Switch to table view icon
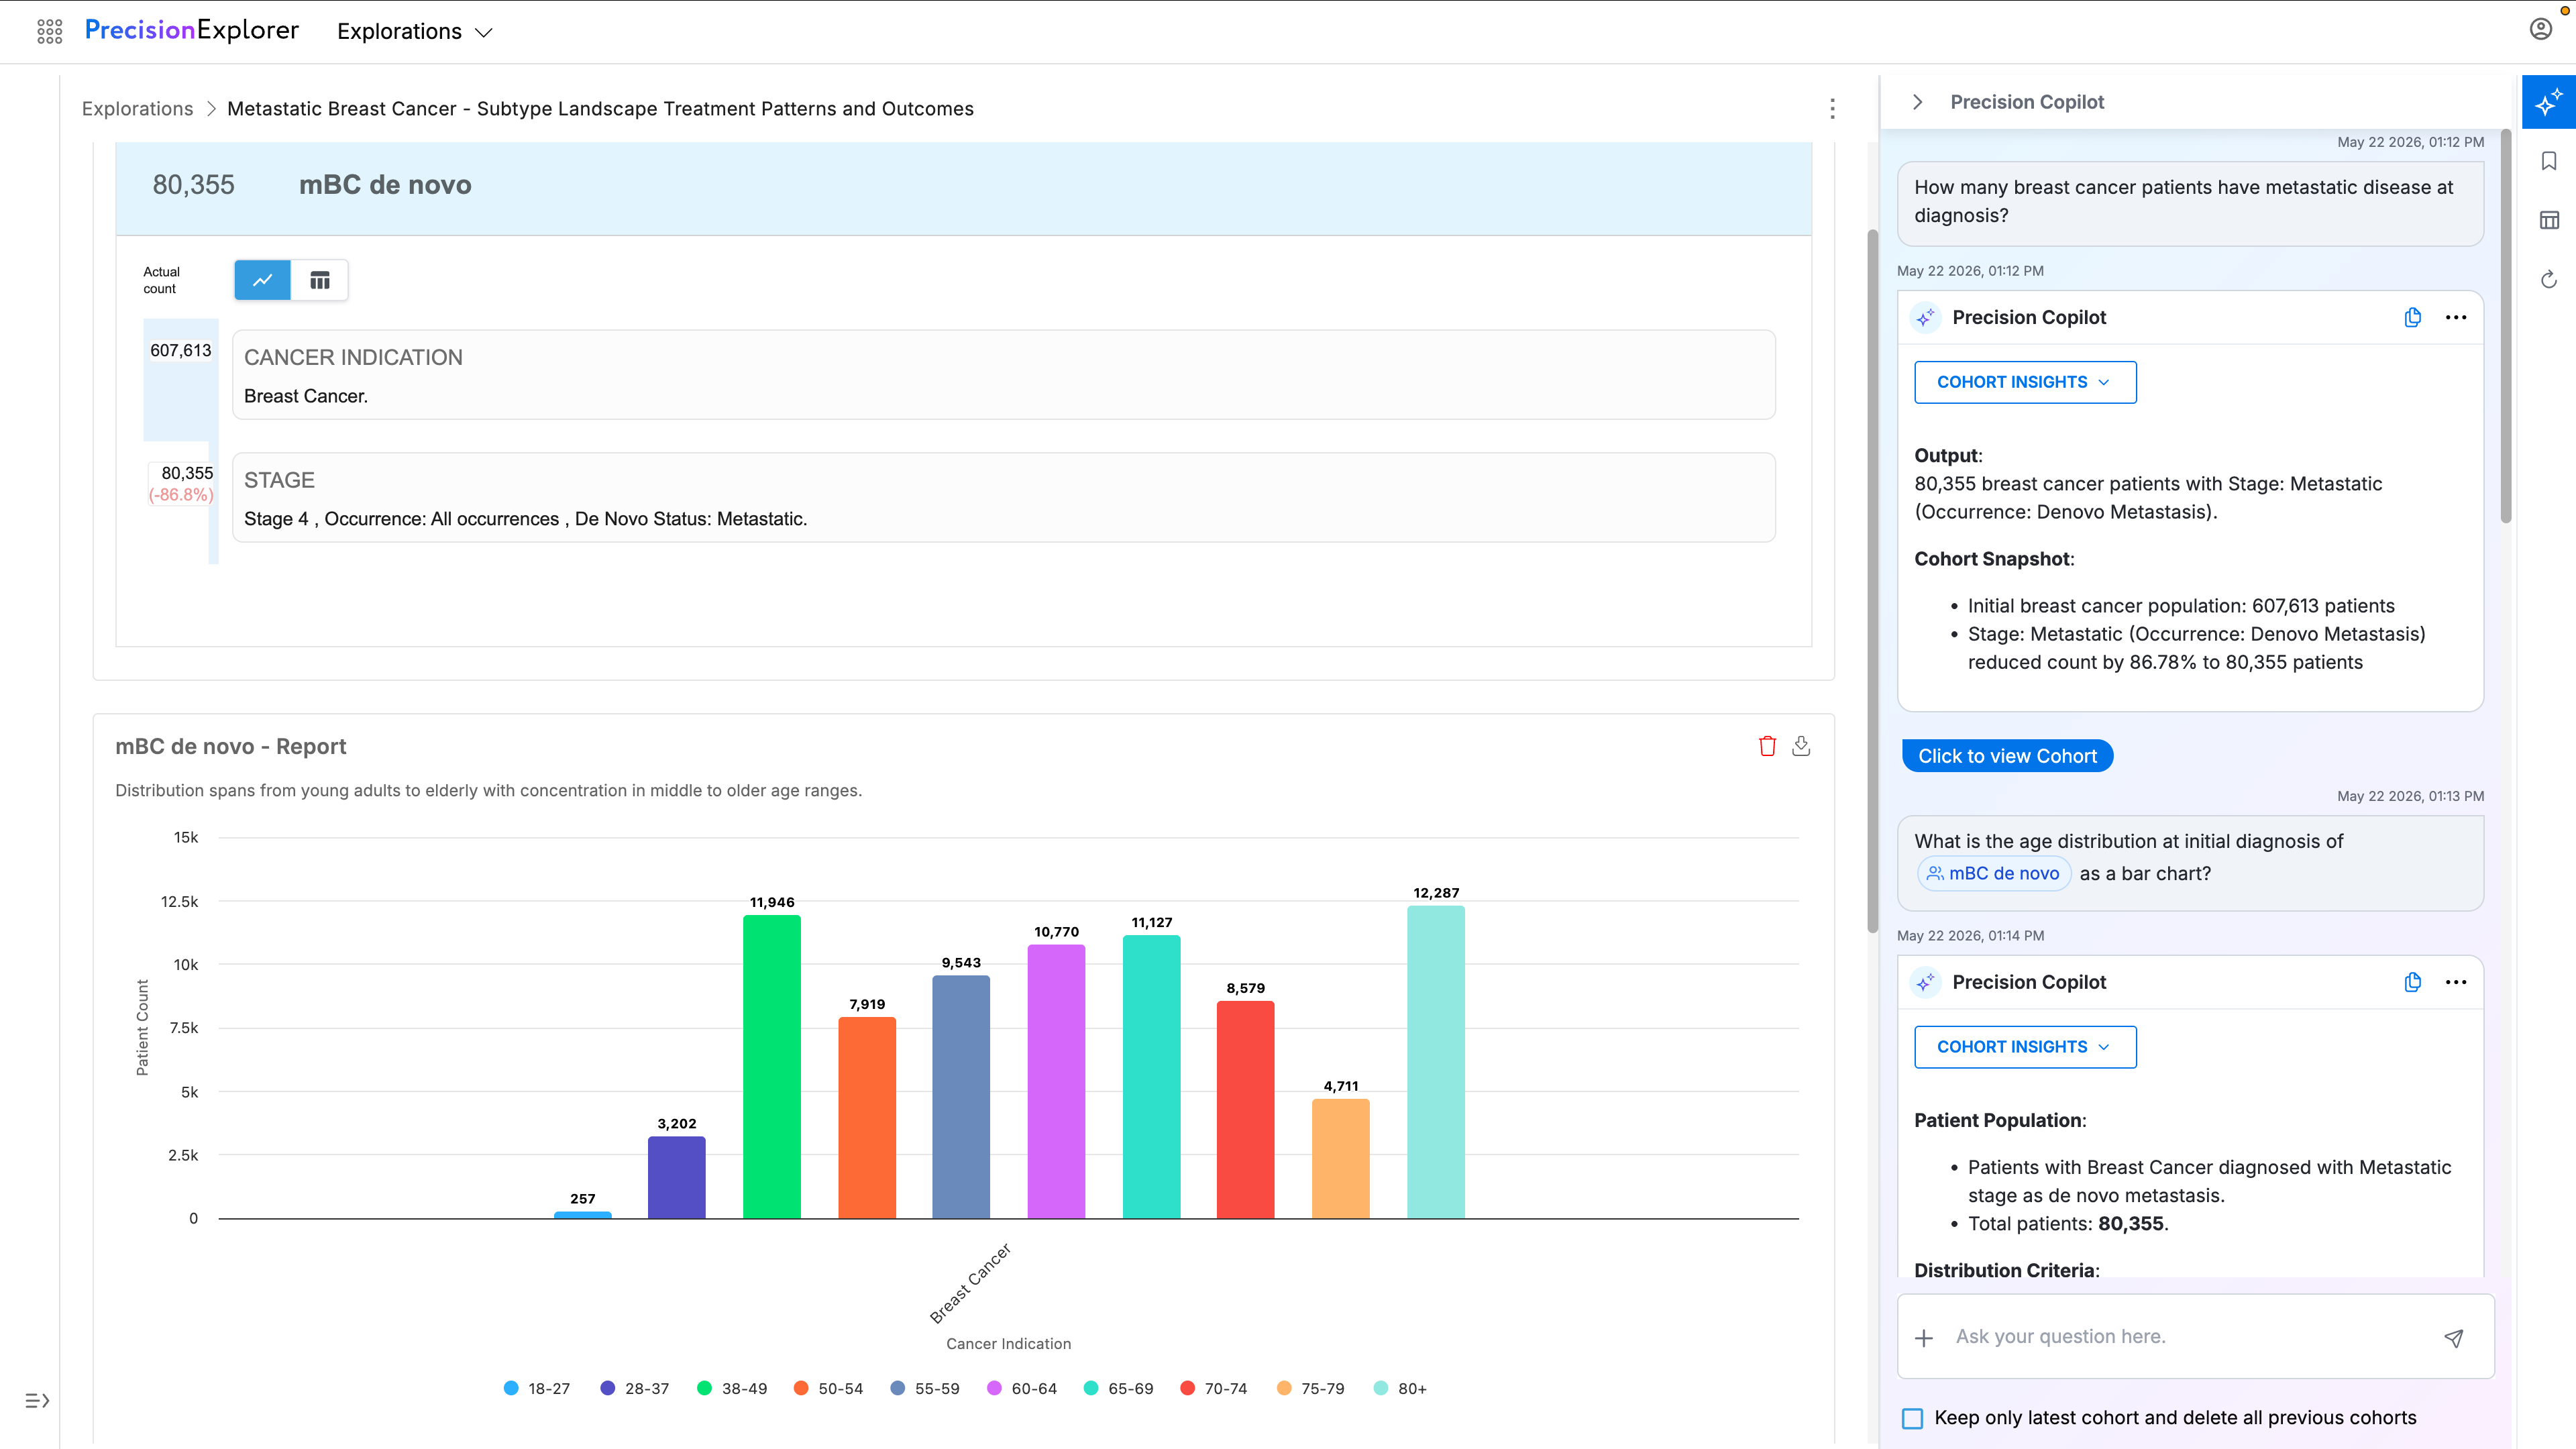 pyautogui.click(x=320, y=280)
